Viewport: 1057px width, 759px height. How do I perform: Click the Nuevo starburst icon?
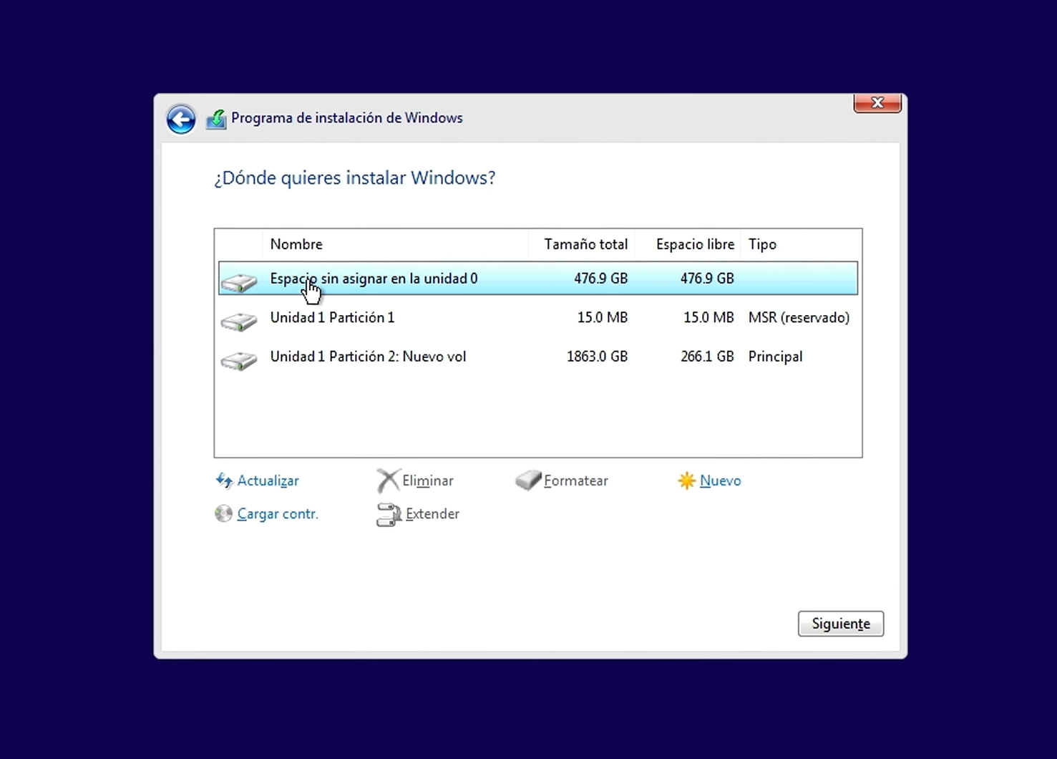coord(686,480)
